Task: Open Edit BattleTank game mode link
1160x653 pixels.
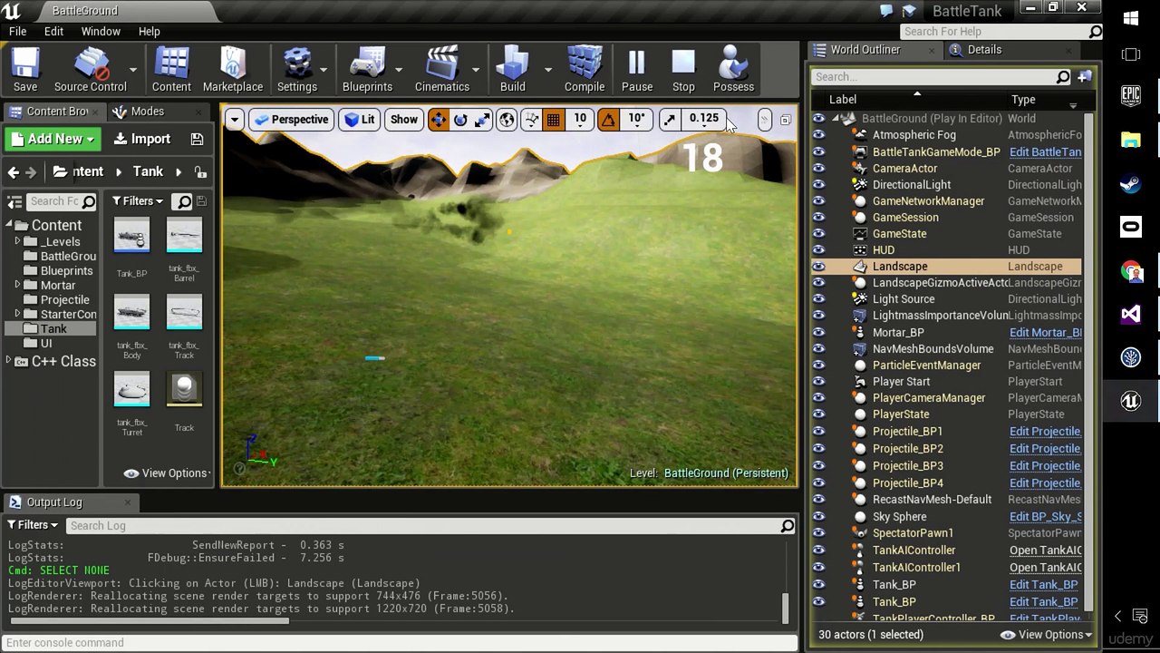Action: point(1045,152)
